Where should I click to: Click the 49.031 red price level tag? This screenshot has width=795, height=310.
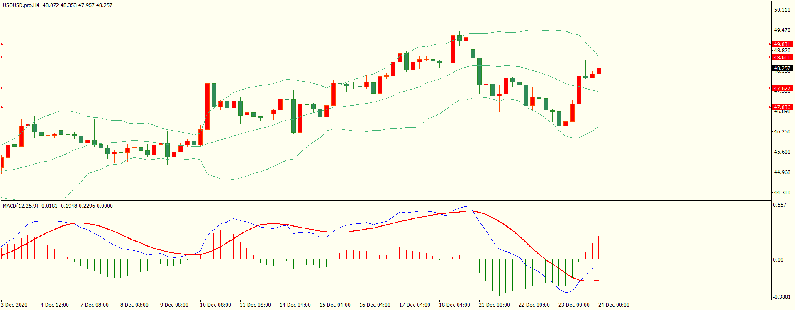tap(782, 44)
